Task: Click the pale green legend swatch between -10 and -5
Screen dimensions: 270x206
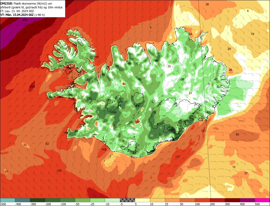Action: click(x=112, y=200)
